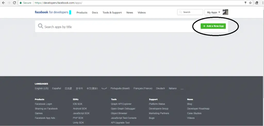Open Tools & Support menu
This screenshot has width=264, height=126.
(x=112, y=12)
